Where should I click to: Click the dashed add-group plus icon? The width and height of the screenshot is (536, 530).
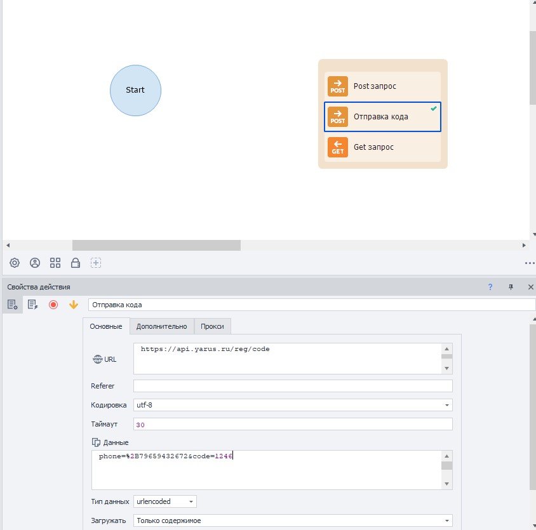(96, 263)
